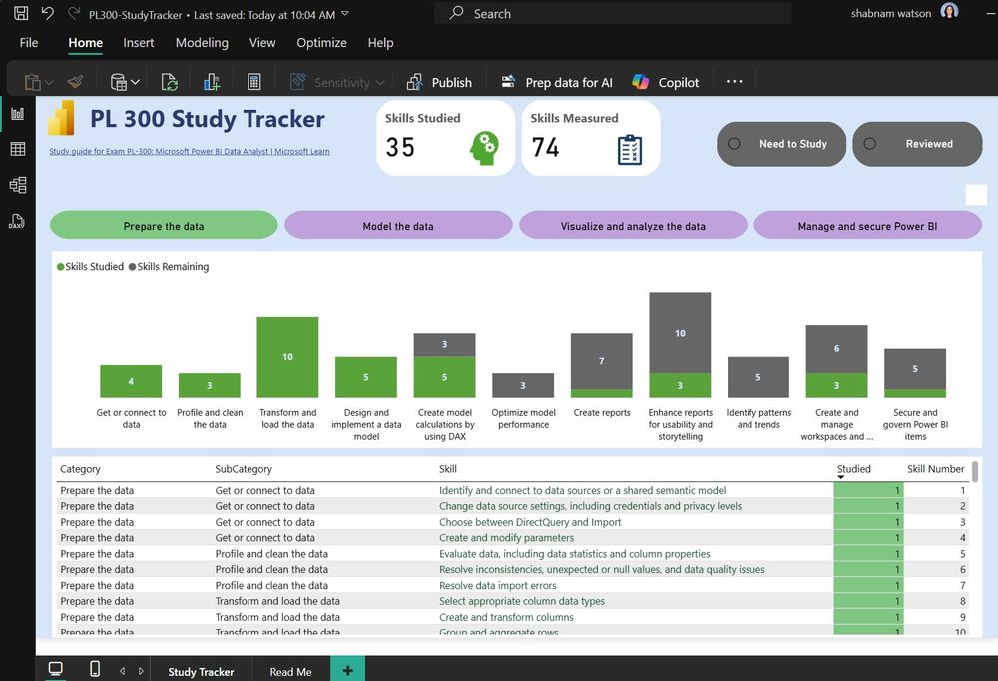Add a new page with plus button
Image resolution: width=998 pixels, height=681 pixels.
[347, 670]
